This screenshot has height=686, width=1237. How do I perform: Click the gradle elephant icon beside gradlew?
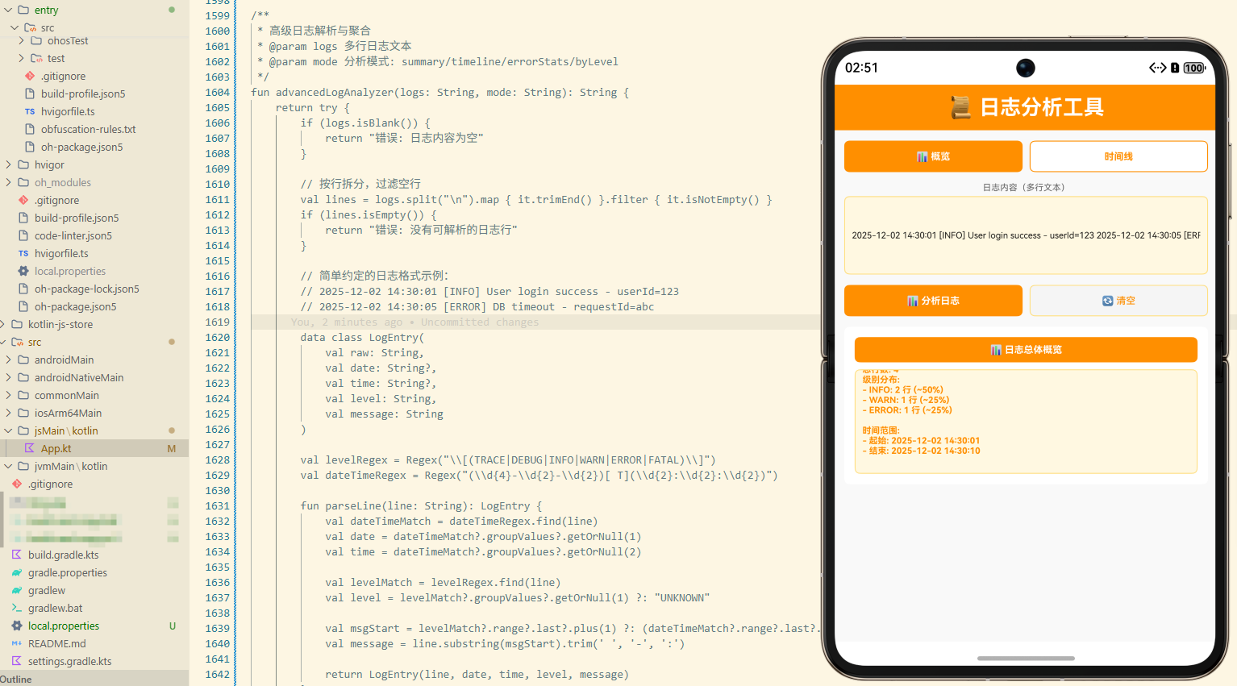(17, 590)
